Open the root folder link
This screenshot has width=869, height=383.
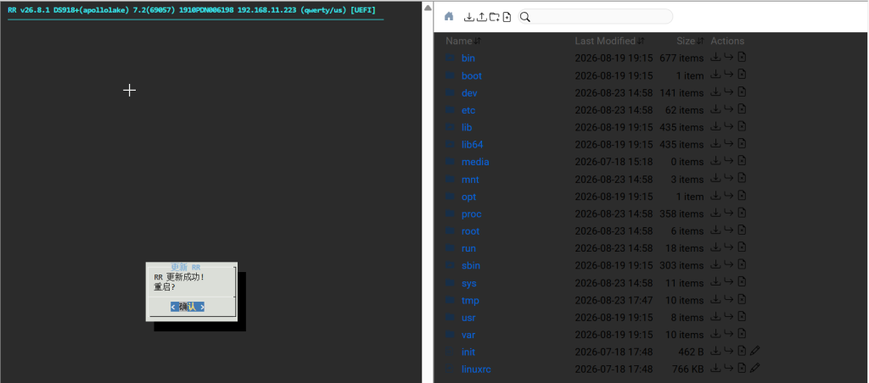click(470, 231)
